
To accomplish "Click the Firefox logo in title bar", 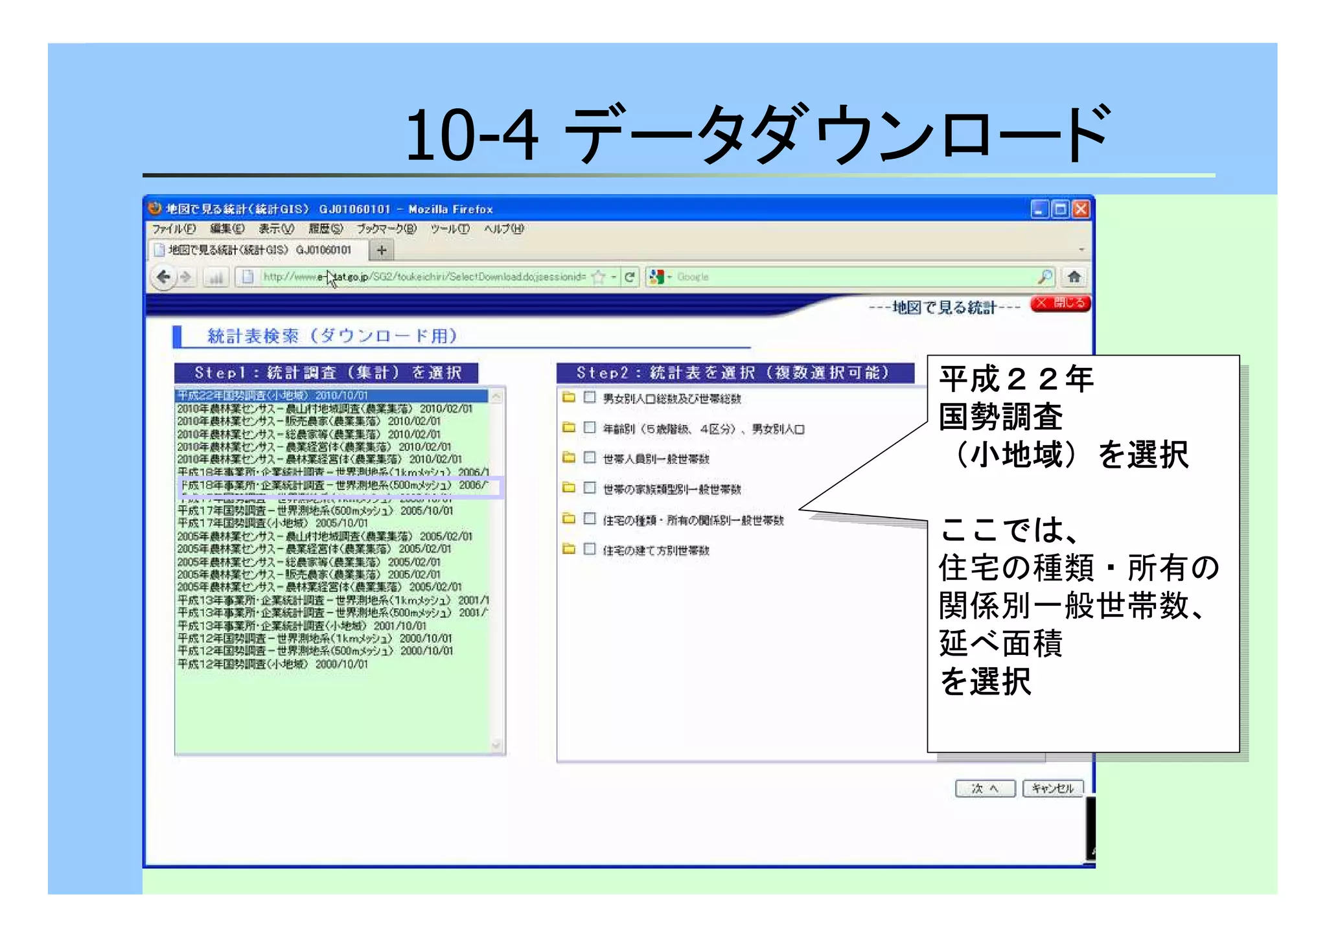I will click(x=154, y=209).
